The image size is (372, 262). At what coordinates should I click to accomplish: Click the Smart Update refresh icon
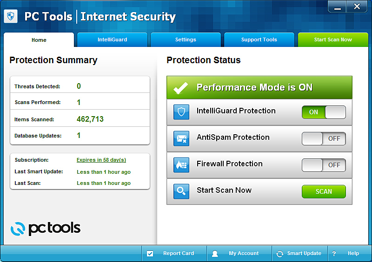(x=280, y=254)
